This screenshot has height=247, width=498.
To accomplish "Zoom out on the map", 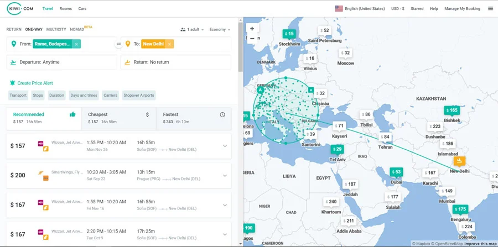I will click(x=252, y=38).
